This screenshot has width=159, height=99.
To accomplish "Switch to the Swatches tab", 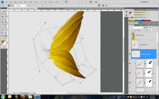I will click(x=137, y=10).
